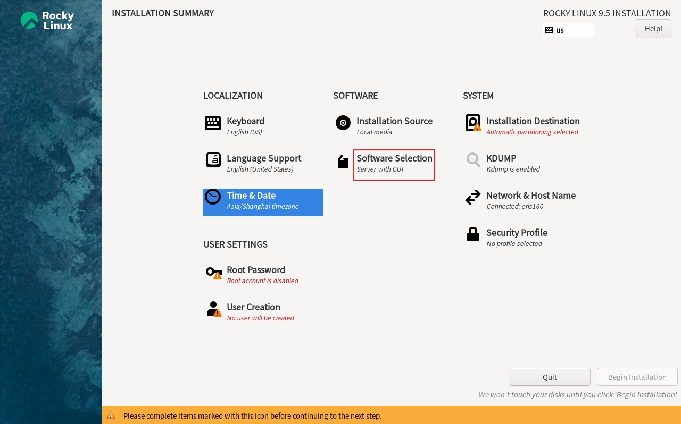Screen dimensions: 681x424
Task: Click the Rocky Linux logo
Action: tap(47, 21)
